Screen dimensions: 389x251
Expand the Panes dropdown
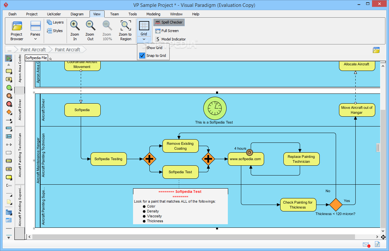click(x=35, y=39)
